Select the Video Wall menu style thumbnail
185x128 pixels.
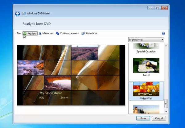(146, 89)
